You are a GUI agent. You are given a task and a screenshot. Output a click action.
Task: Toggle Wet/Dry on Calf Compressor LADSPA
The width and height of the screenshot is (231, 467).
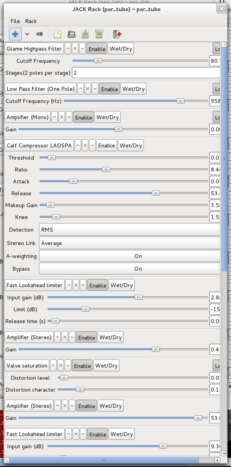[130, 145]
